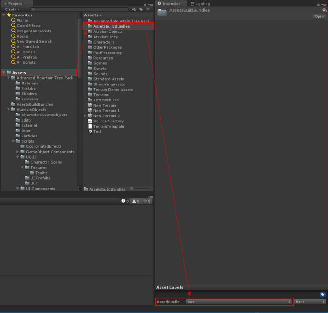Click the search by label icon
Image resolution: width=328 pixels, height=313 pixels.
141,9
